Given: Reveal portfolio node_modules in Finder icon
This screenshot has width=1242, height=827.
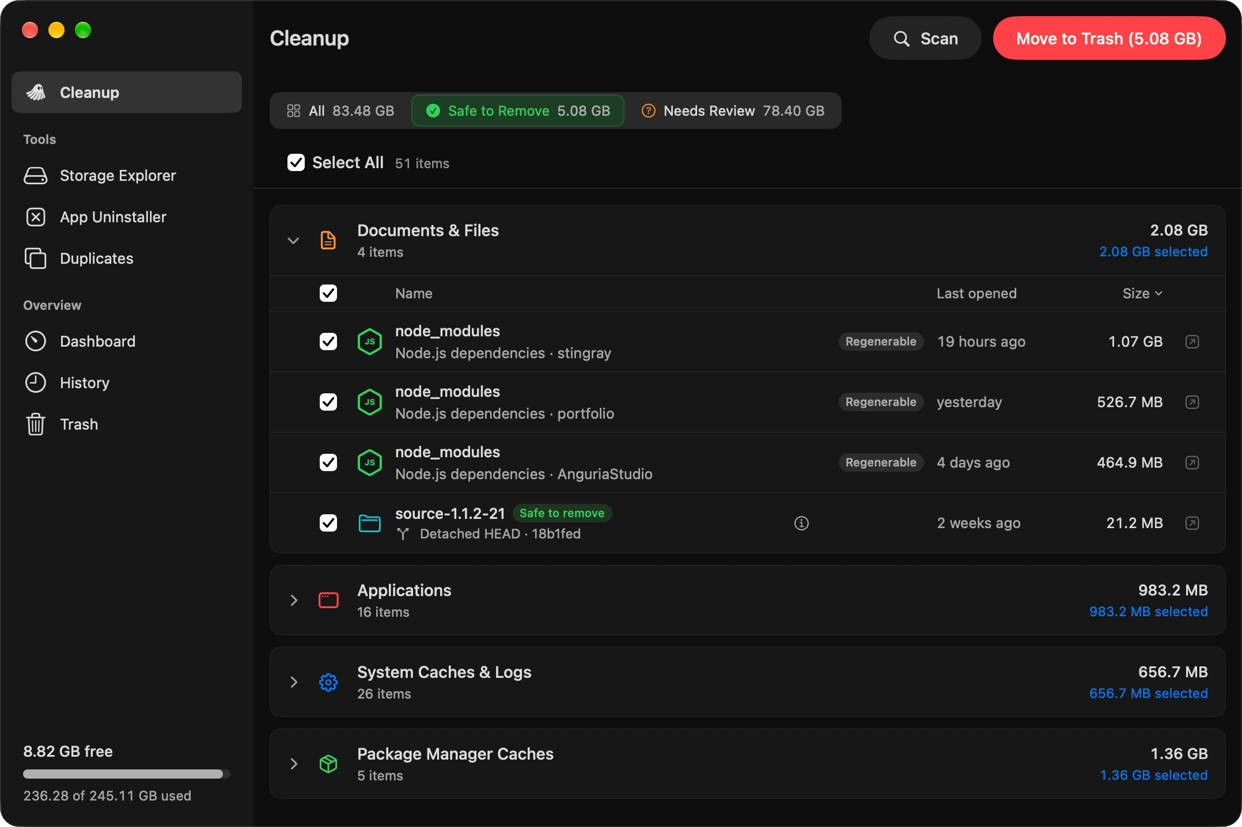Looking at the screenshot, I should (1192, 402).
